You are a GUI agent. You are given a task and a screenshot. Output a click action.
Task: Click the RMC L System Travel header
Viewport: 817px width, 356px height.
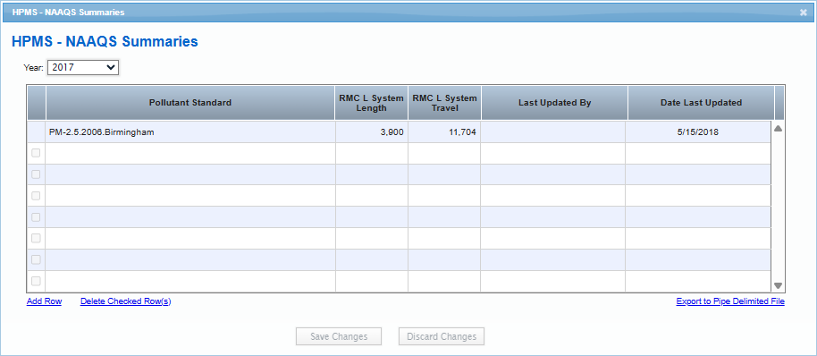coord(444,103)
